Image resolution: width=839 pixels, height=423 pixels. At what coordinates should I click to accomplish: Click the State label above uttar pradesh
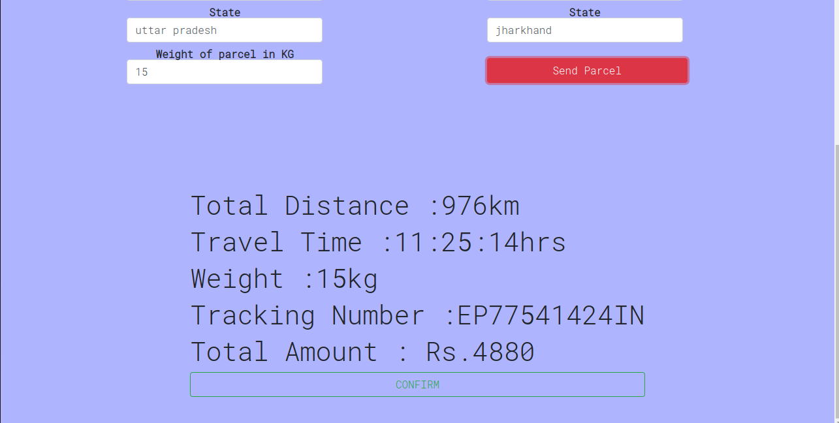[x=225, y=12]
